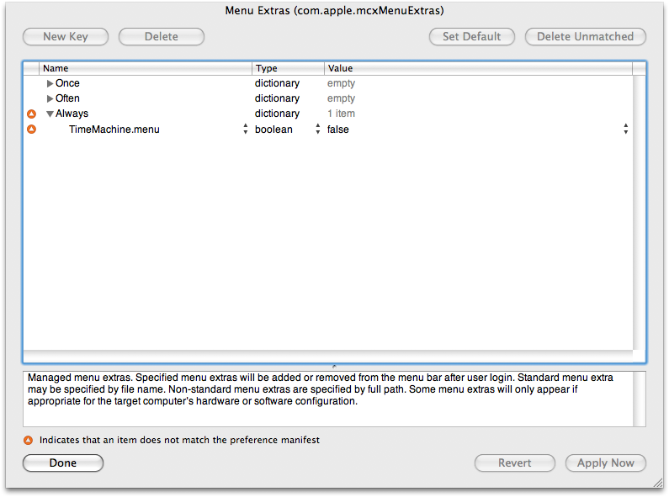This screenshot has width=669, height=497.
Task: Click the orange warning icon in the legend
Action: (x=29, y=440)
